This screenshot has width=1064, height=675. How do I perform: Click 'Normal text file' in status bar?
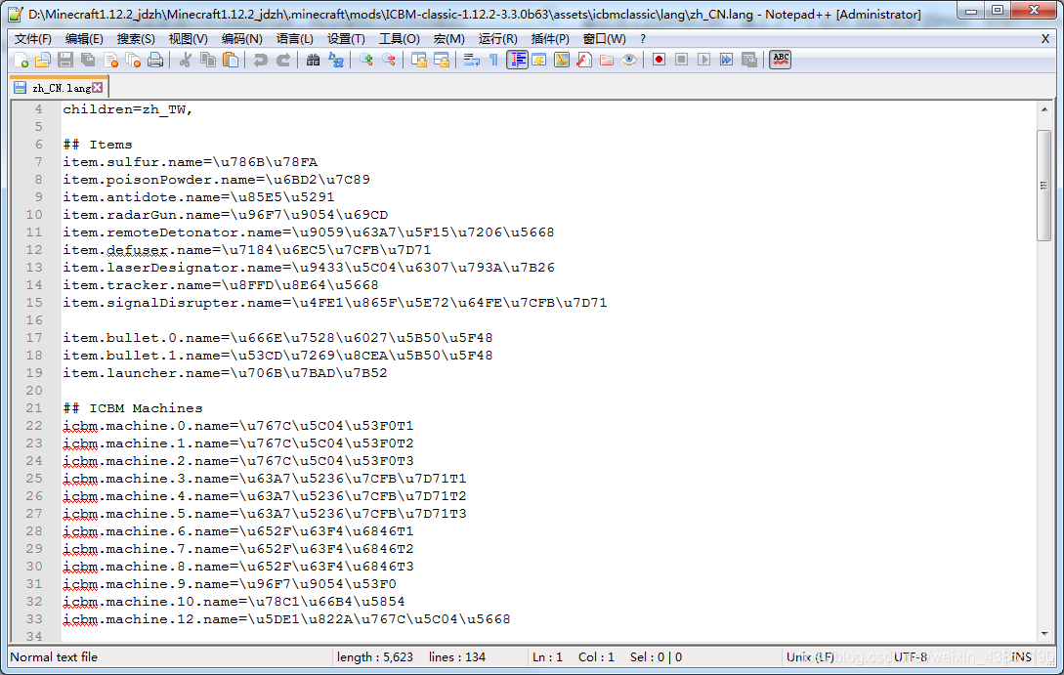tap(55, 657)
